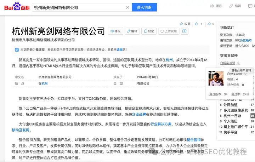The width and height of the screenshot is (255, 162).
Task: Click the top-bar 编辑 pencil icon
Action: pyautogui.click(x=231, y=6)
